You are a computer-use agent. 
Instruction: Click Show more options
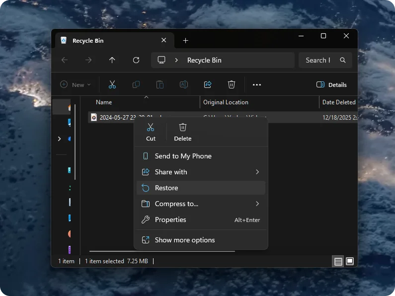click(201, 240)
